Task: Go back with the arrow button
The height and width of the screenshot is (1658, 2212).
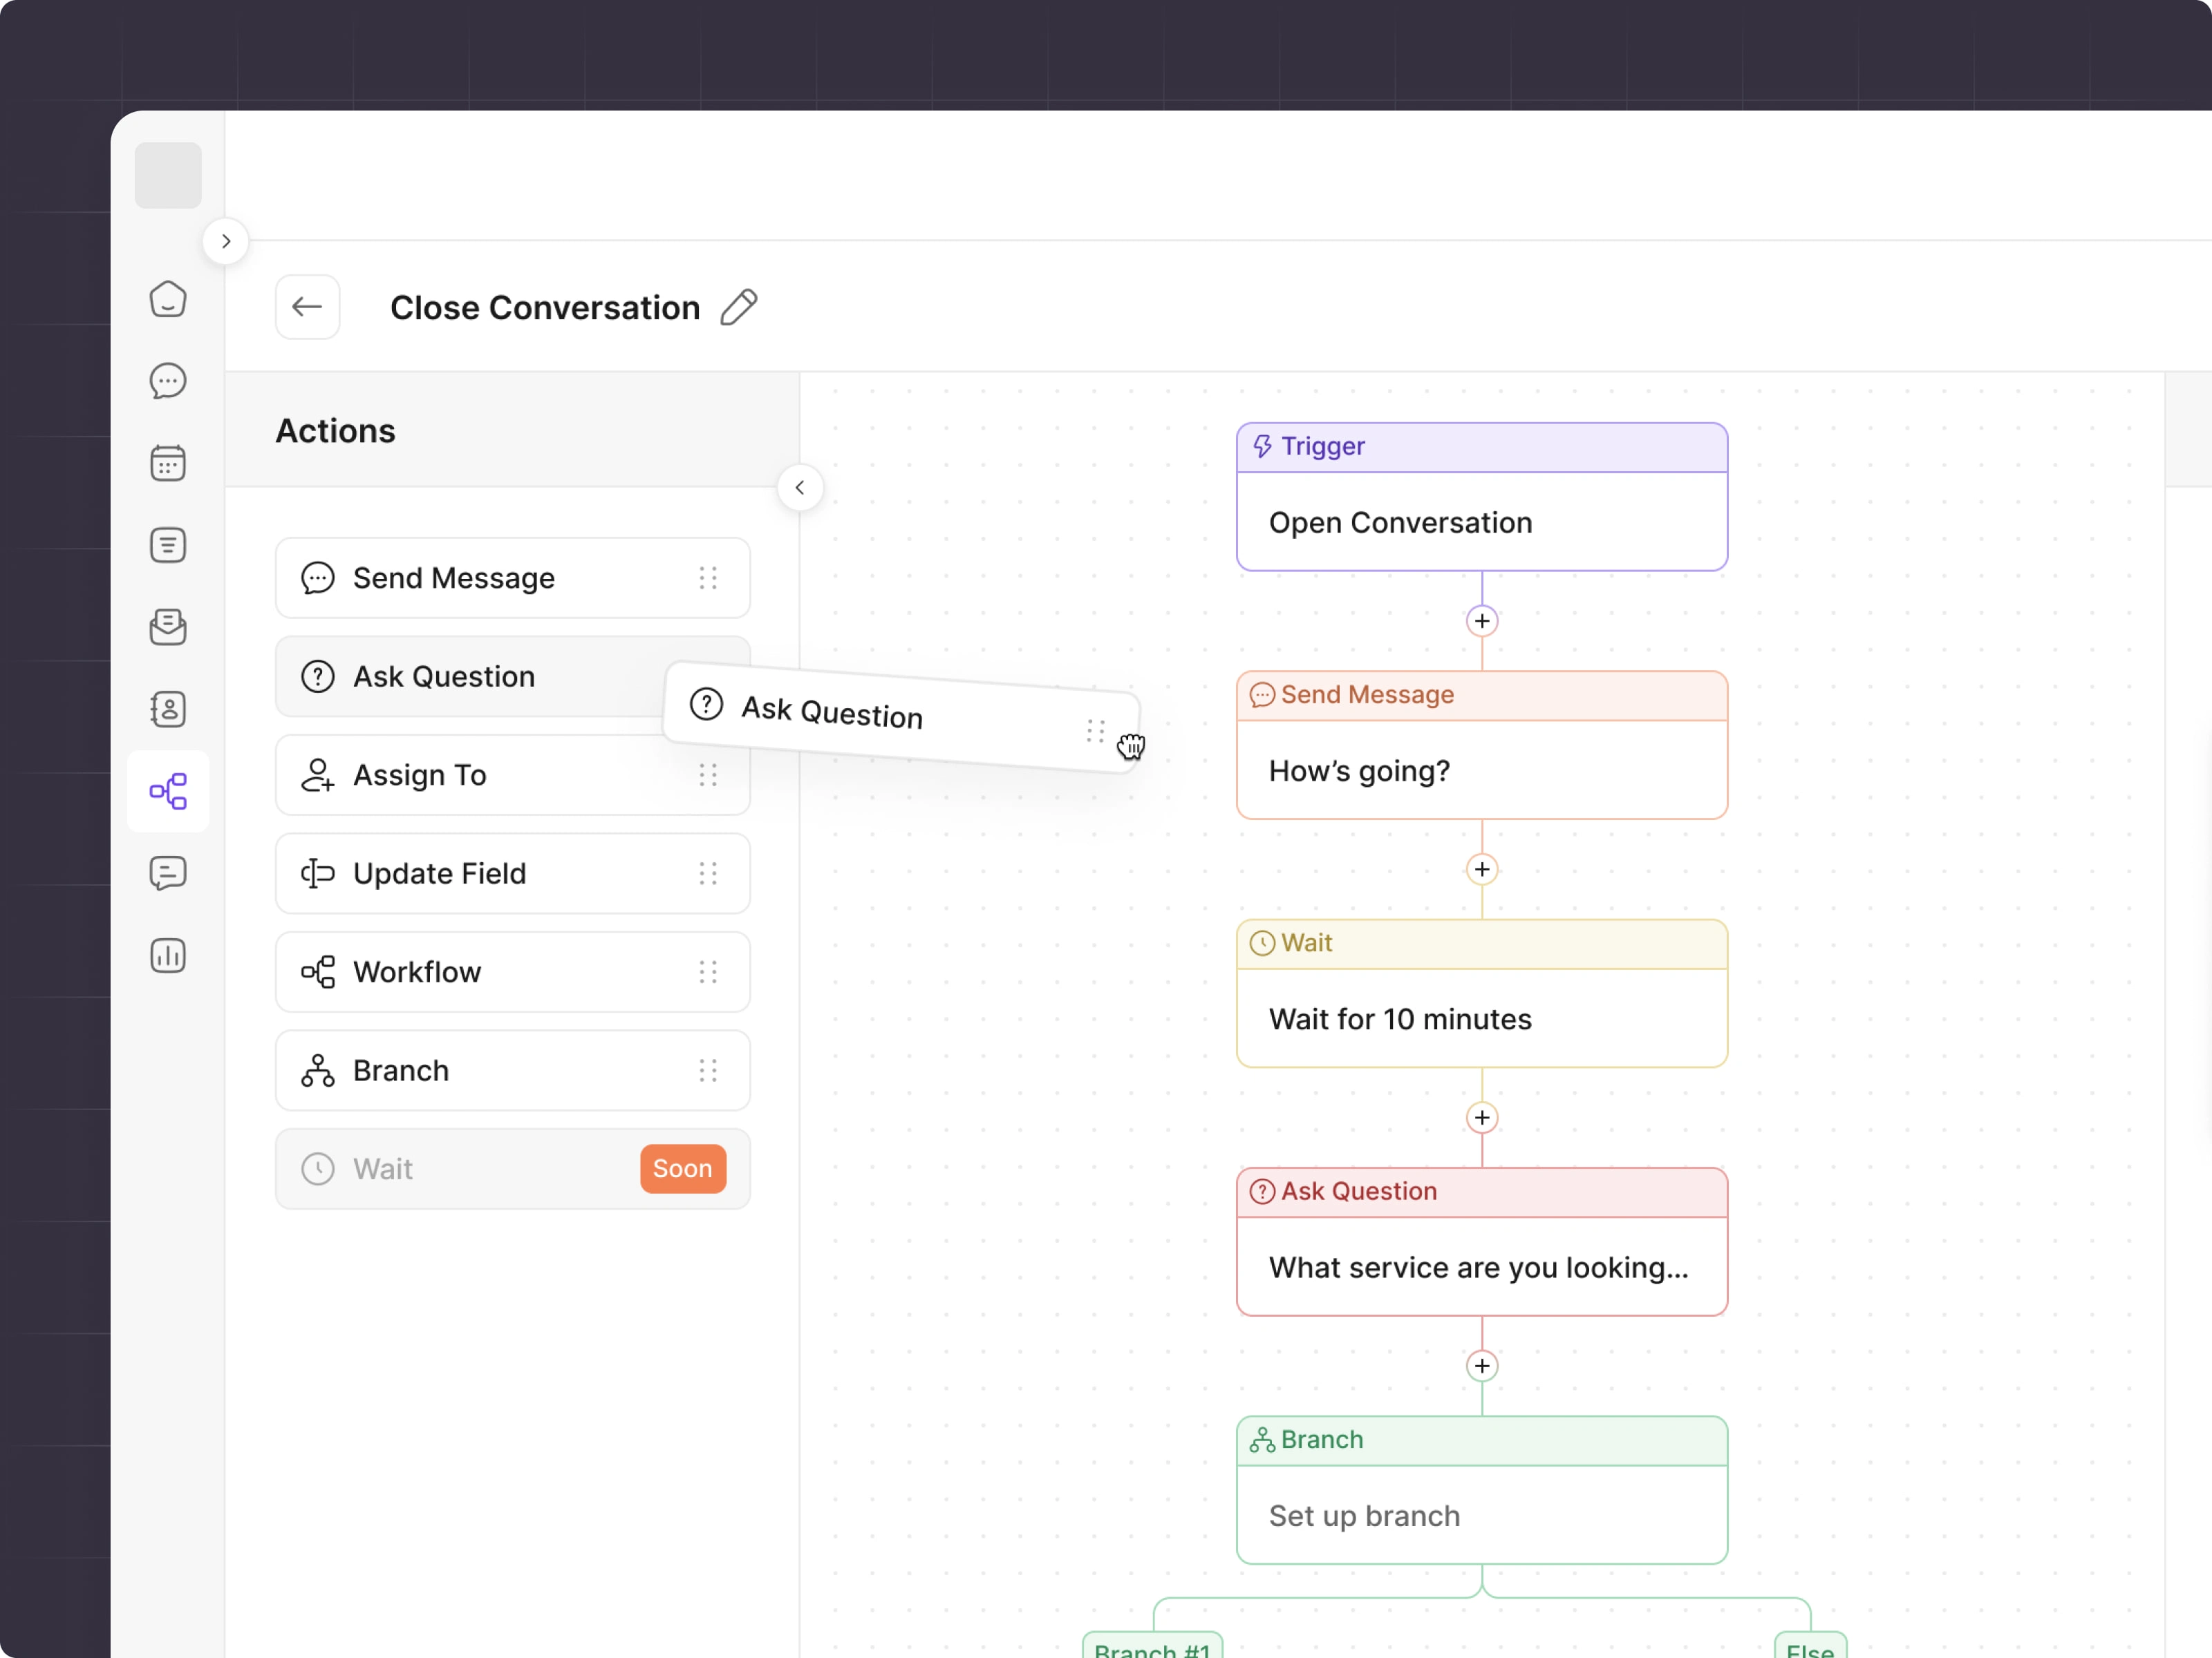Action: pos(308,308)
